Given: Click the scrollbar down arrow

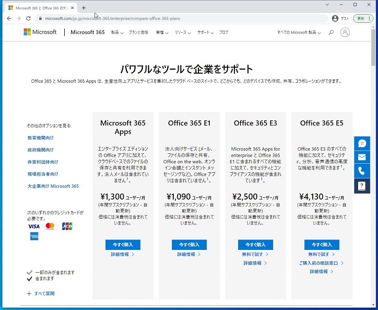Looking at the screenshot, I should 374,305.
